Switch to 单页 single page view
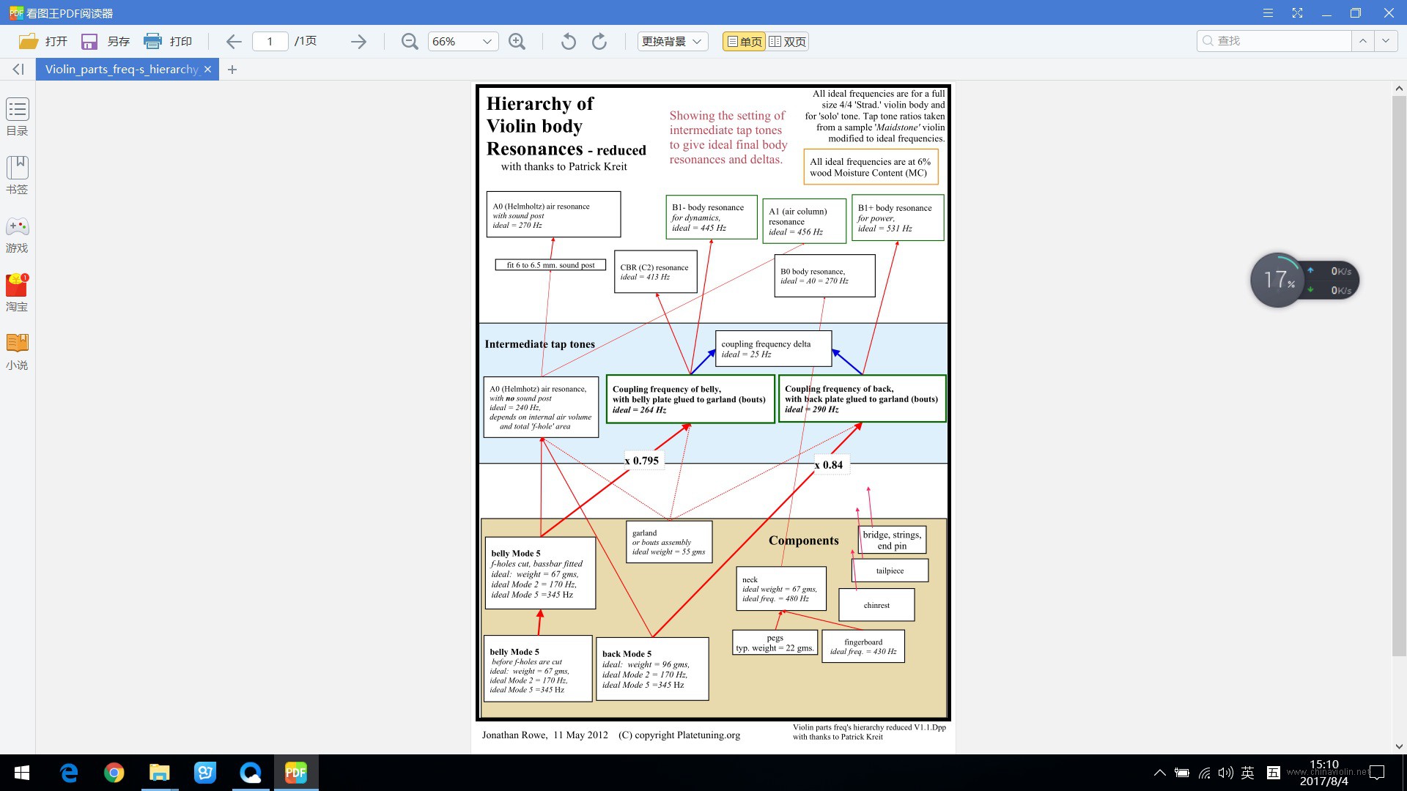Screen dimensions: 1407x791 click(744, 42)
